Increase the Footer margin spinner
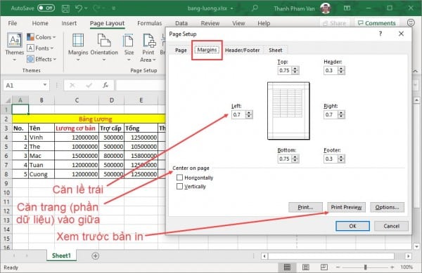 [x=341, y=157]
